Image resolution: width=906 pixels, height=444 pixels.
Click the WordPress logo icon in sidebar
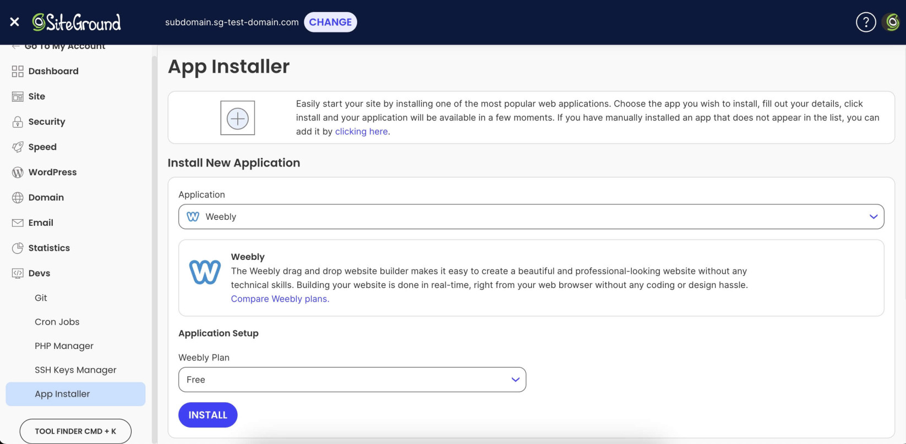[x=18, y=172]
